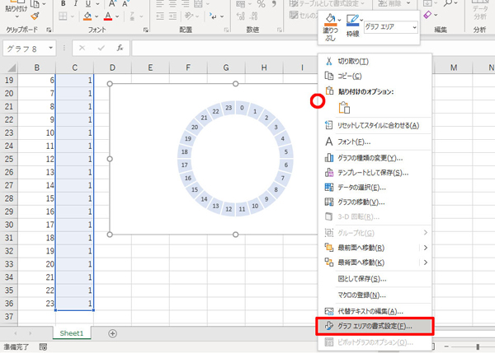Image resolution: width=495 pixels, height=353 pixels.
Task: Choose リセットしてスタイルに合わせる(A) menu item
Action: click(375, 126)
